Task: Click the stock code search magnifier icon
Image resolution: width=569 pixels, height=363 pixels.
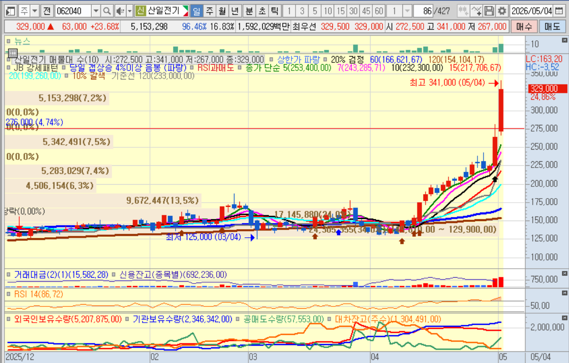Action: click(107, 11)
